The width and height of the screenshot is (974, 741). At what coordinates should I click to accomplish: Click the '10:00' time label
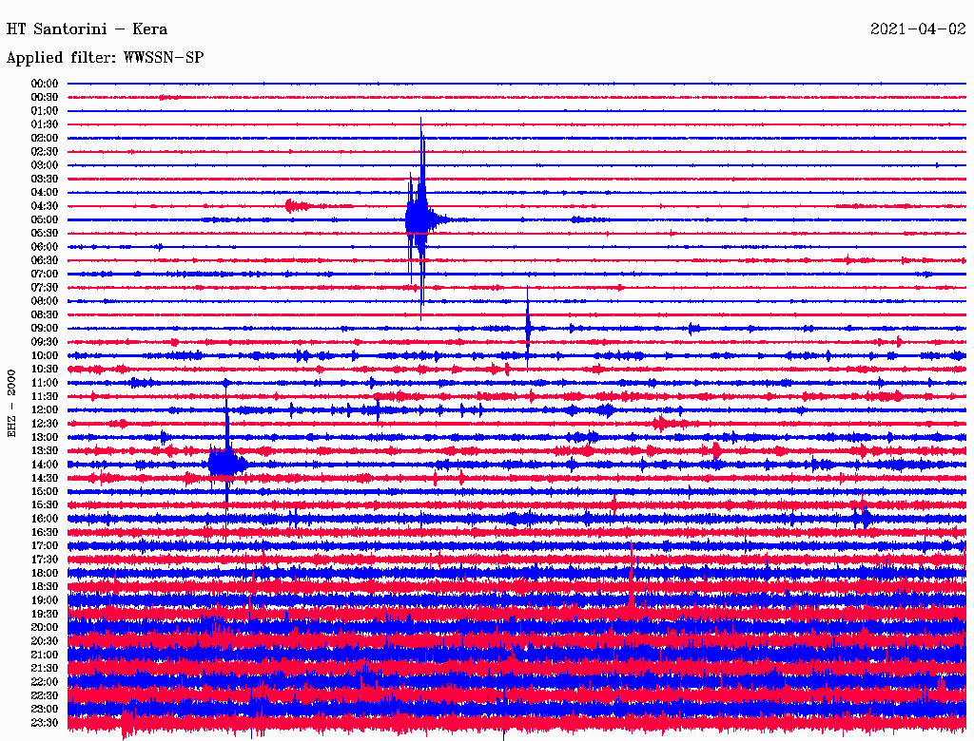point(44,355)
